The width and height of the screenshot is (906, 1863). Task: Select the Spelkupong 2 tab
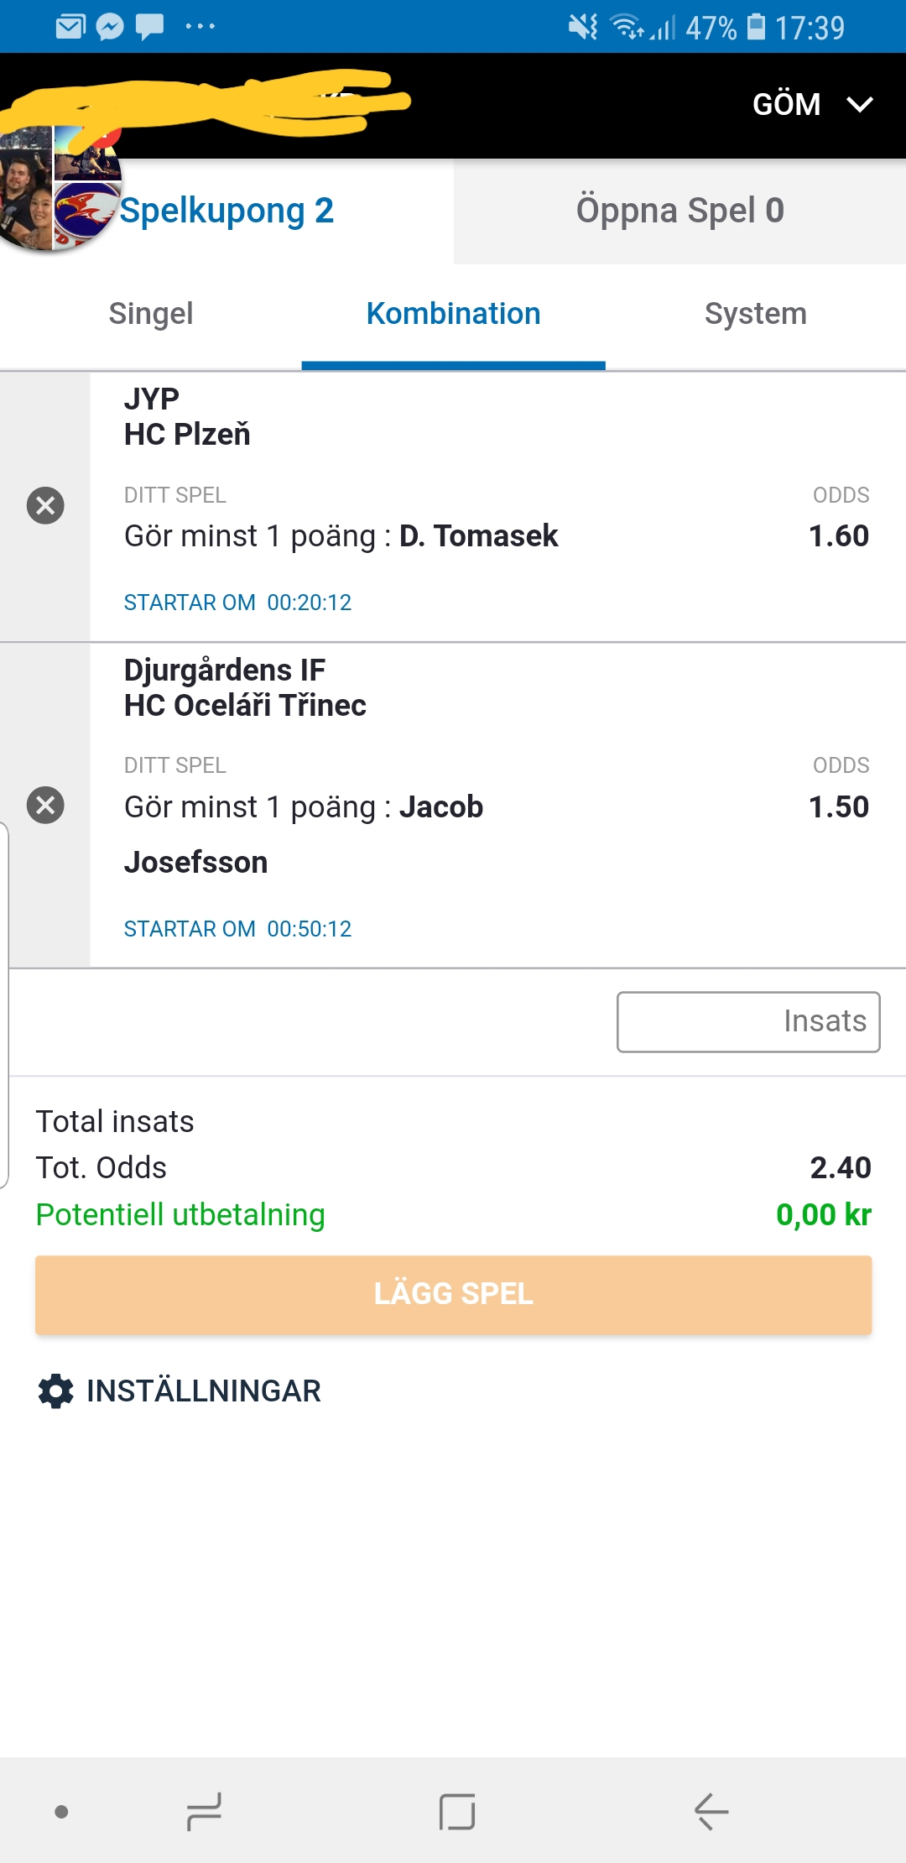tap(226, 211)
